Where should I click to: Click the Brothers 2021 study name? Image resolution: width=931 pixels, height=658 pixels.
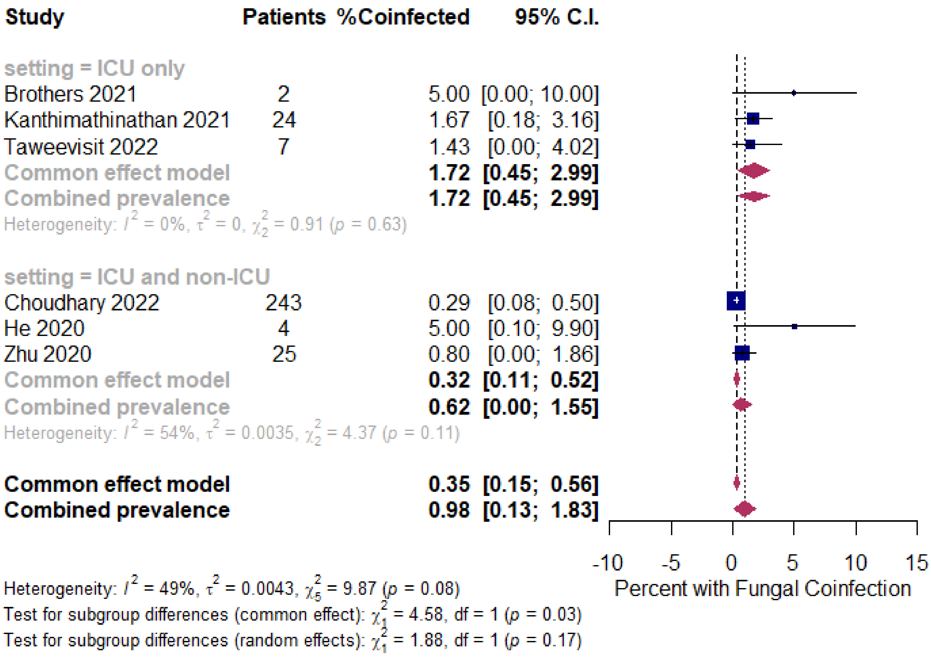[x=70, y=94]
